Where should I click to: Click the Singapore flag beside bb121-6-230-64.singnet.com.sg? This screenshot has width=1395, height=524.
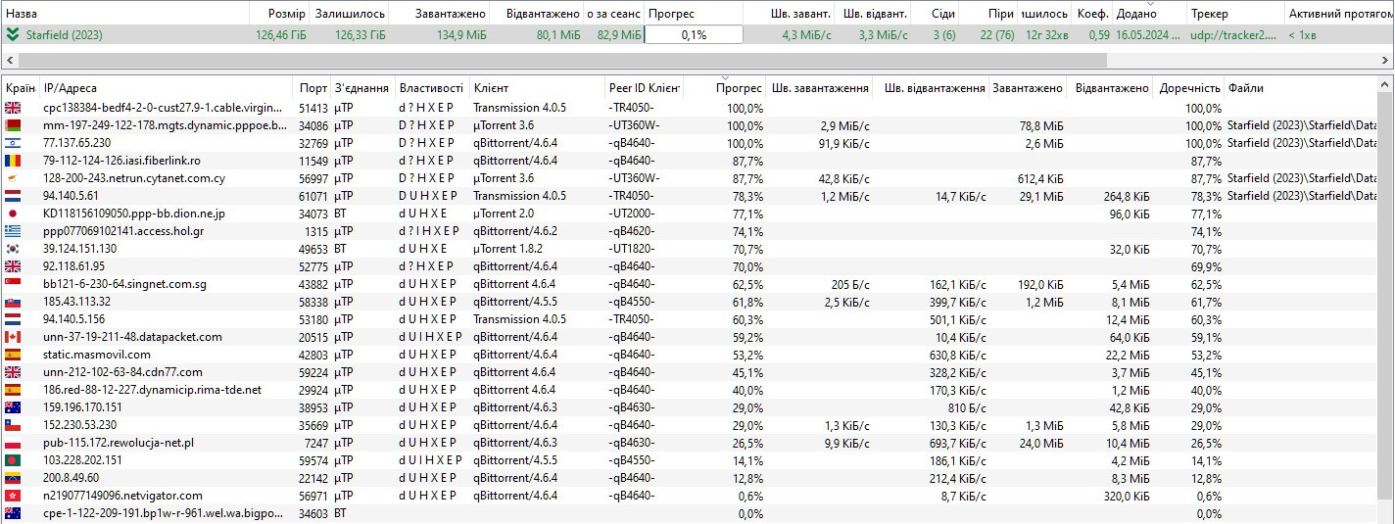pyautogui.click(x=13, y=284)
